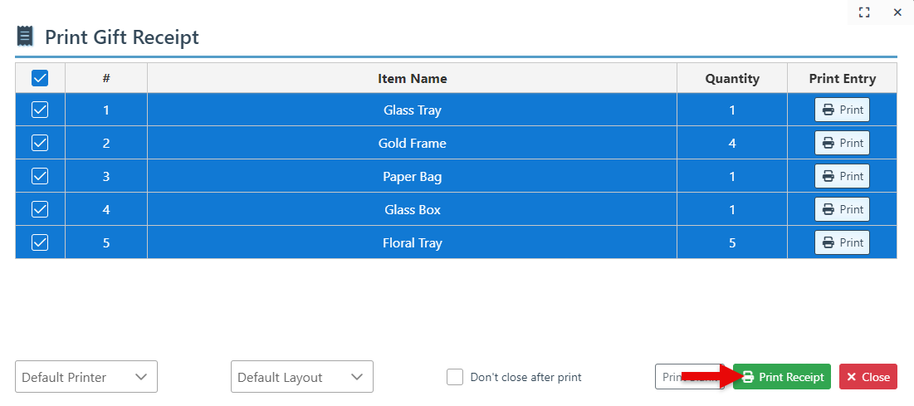Click the Item Name column header
Viewport: 914px width, 406px height.
tap(412, 79)
